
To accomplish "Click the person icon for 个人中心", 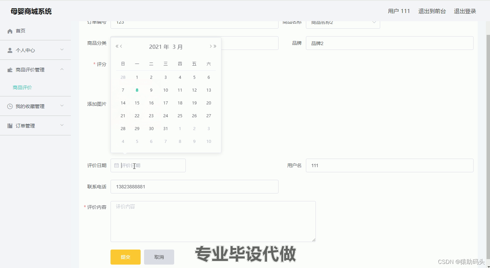I will point(10,50).
